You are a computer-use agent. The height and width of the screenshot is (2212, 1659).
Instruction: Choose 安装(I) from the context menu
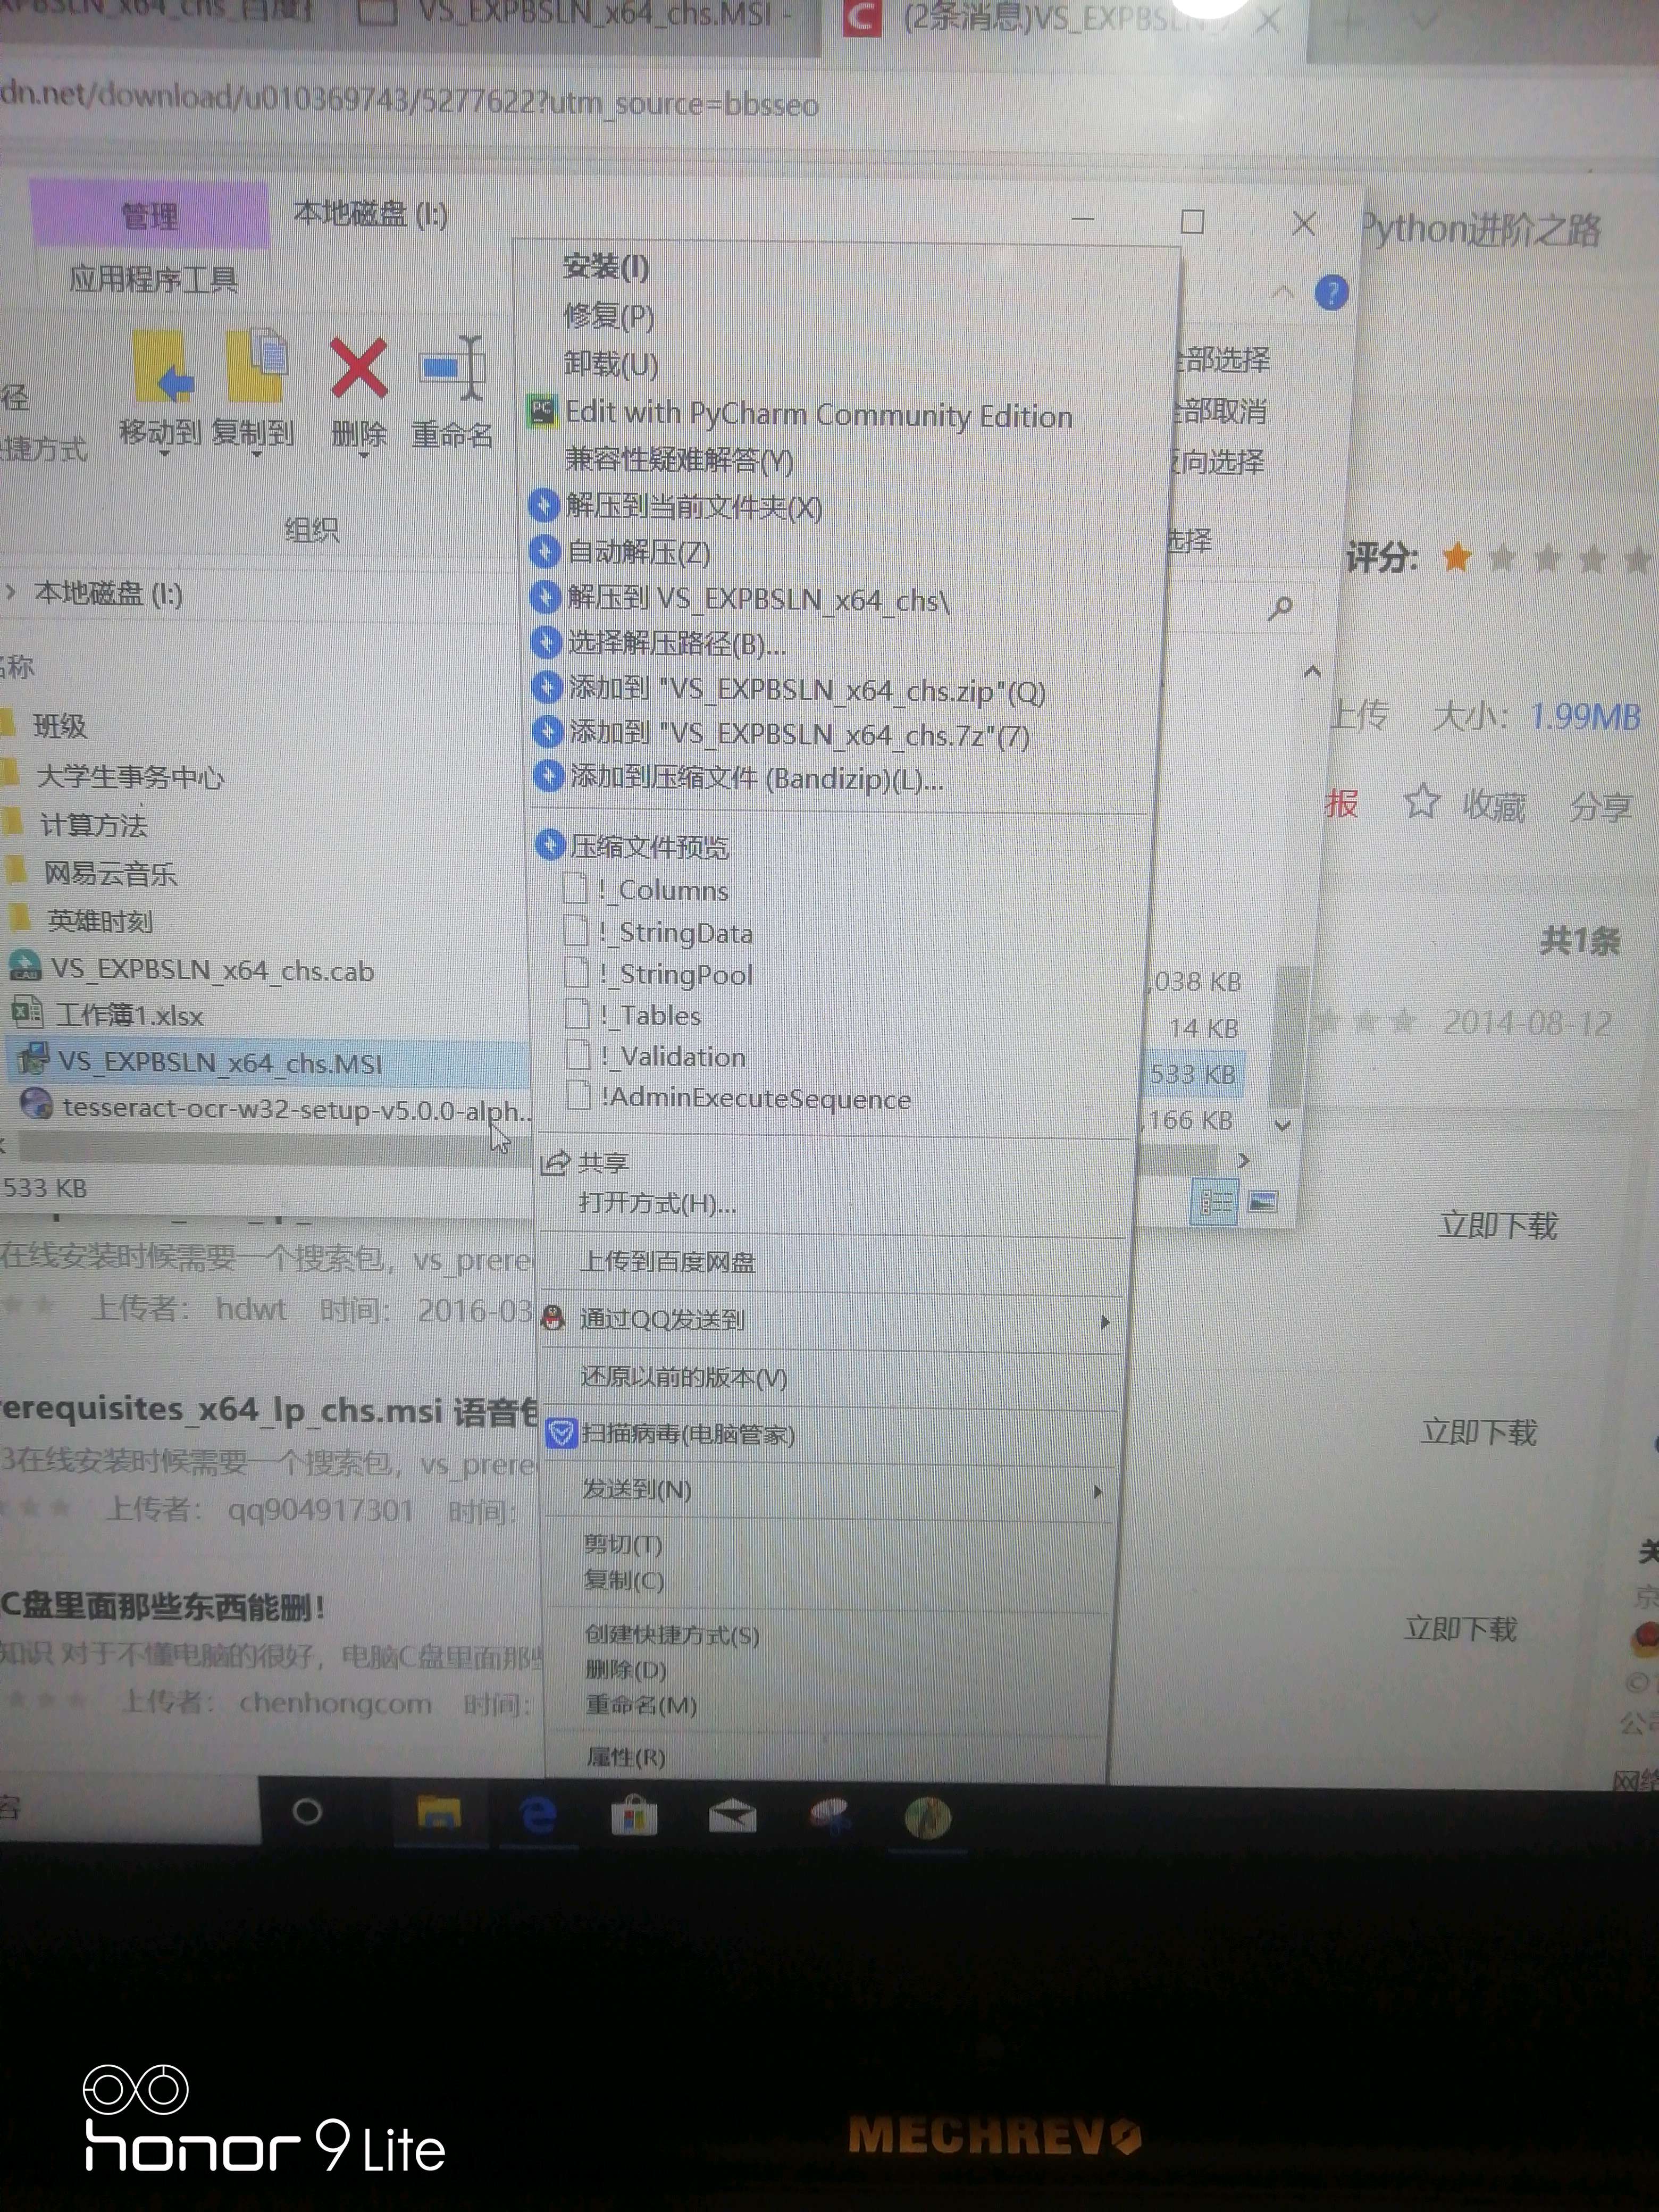(605, 267)
